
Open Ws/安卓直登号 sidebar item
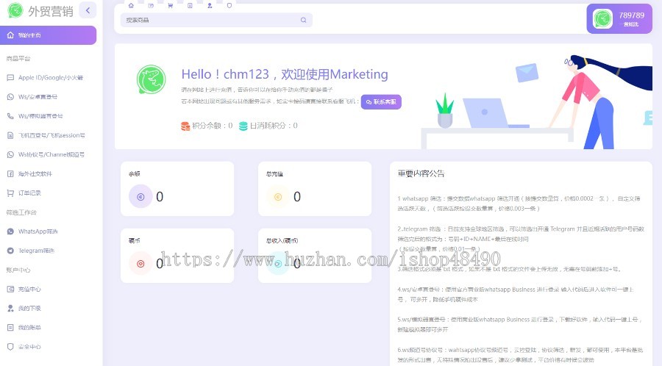point(48,97)
